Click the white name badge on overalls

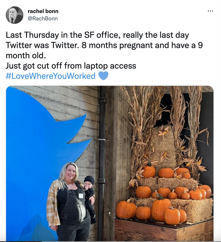[81, 196]
